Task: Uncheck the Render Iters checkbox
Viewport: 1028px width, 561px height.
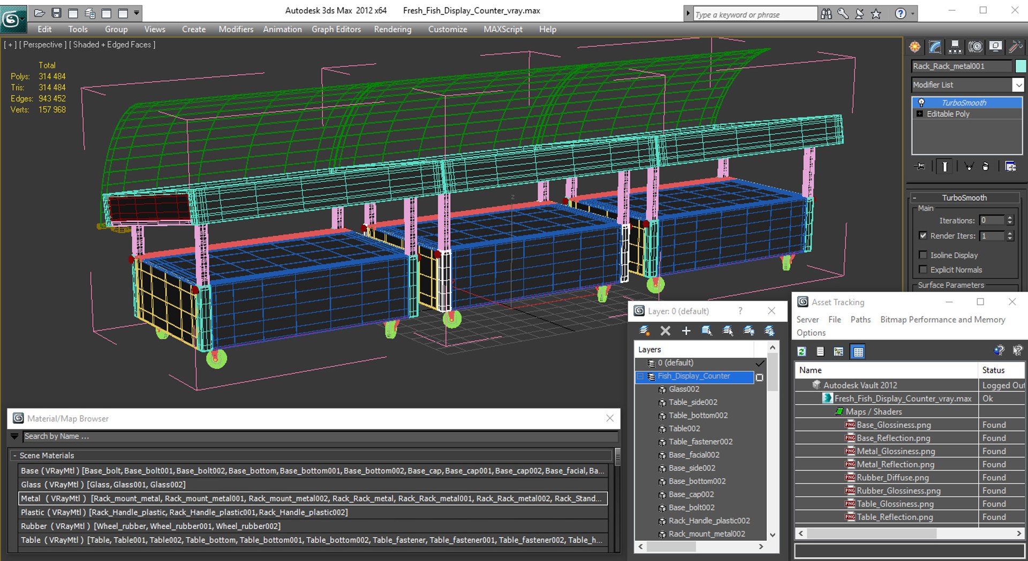Action: [923, 235]
